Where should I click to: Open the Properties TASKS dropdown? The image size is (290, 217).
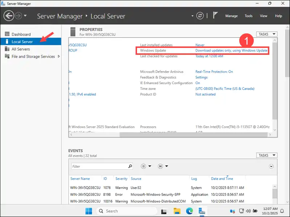click(266, 34)
